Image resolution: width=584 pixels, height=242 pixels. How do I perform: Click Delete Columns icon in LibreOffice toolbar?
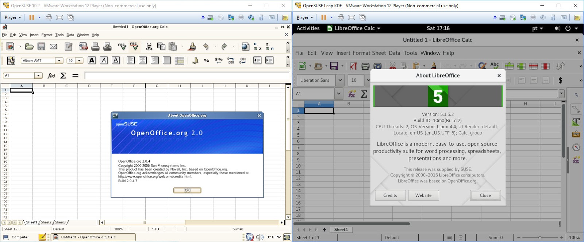click(545, 66)
